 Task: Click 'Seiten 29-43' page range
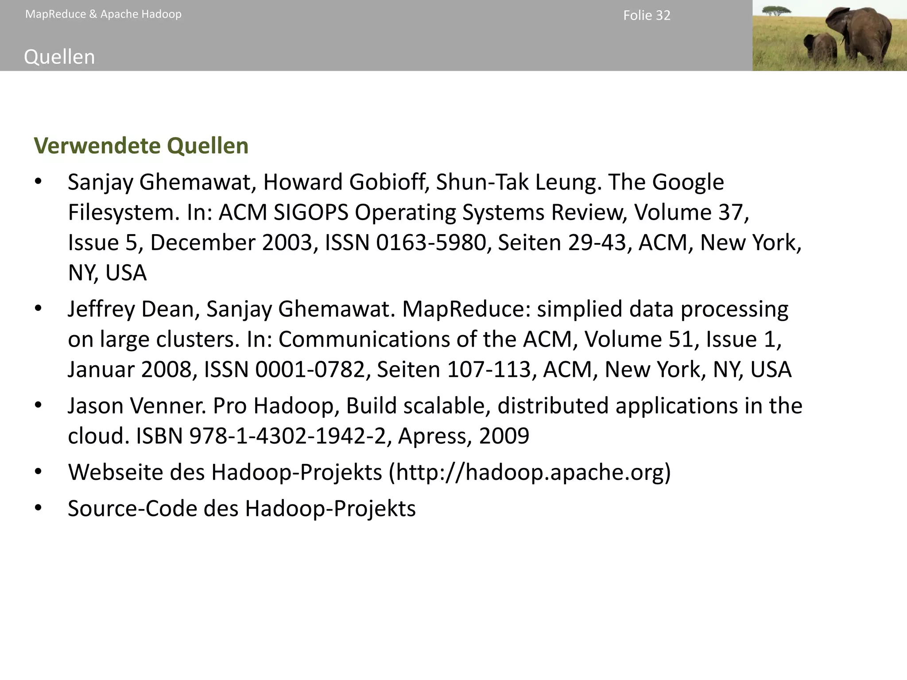click(562, 243)
